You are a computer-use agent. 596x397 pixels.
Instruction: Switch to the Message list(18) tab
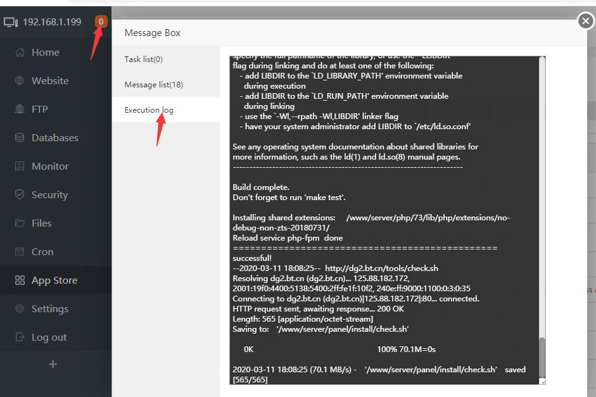(x=166, y=84)
